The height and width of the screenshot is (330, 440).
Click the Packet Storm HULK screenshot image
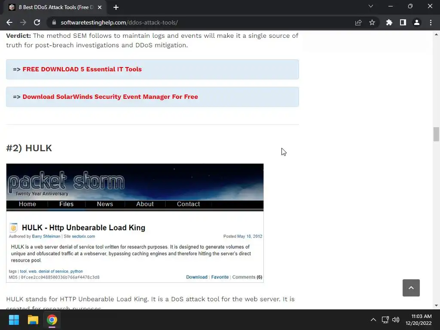(x=134, y=223)
